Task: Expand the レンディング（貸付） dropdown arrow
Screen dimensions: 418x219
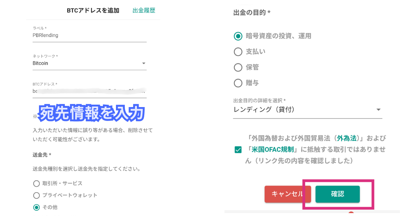Action: (379, 110)
